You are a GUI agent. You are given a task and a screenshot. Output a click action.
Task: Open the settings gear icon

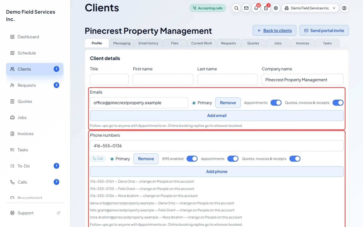(x=276, y=8)
